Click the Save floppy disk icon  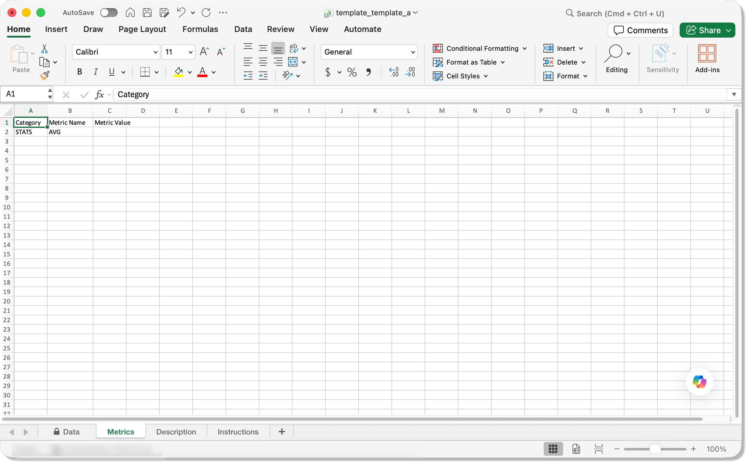pyautogui.click(x=147, y=13)
